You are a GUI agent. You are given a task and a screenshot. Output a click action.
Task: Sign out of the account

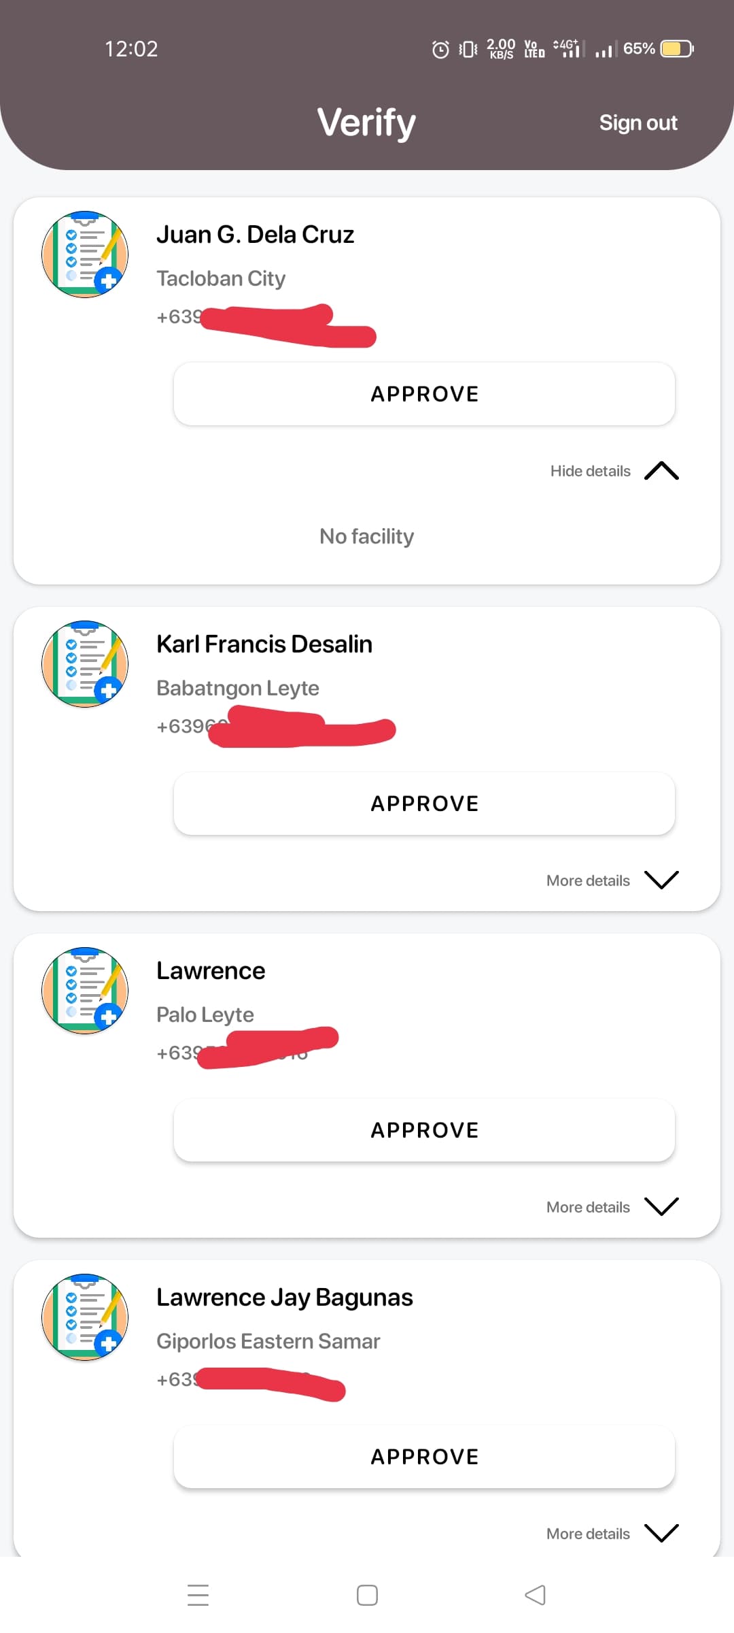(x=638, y=122)
